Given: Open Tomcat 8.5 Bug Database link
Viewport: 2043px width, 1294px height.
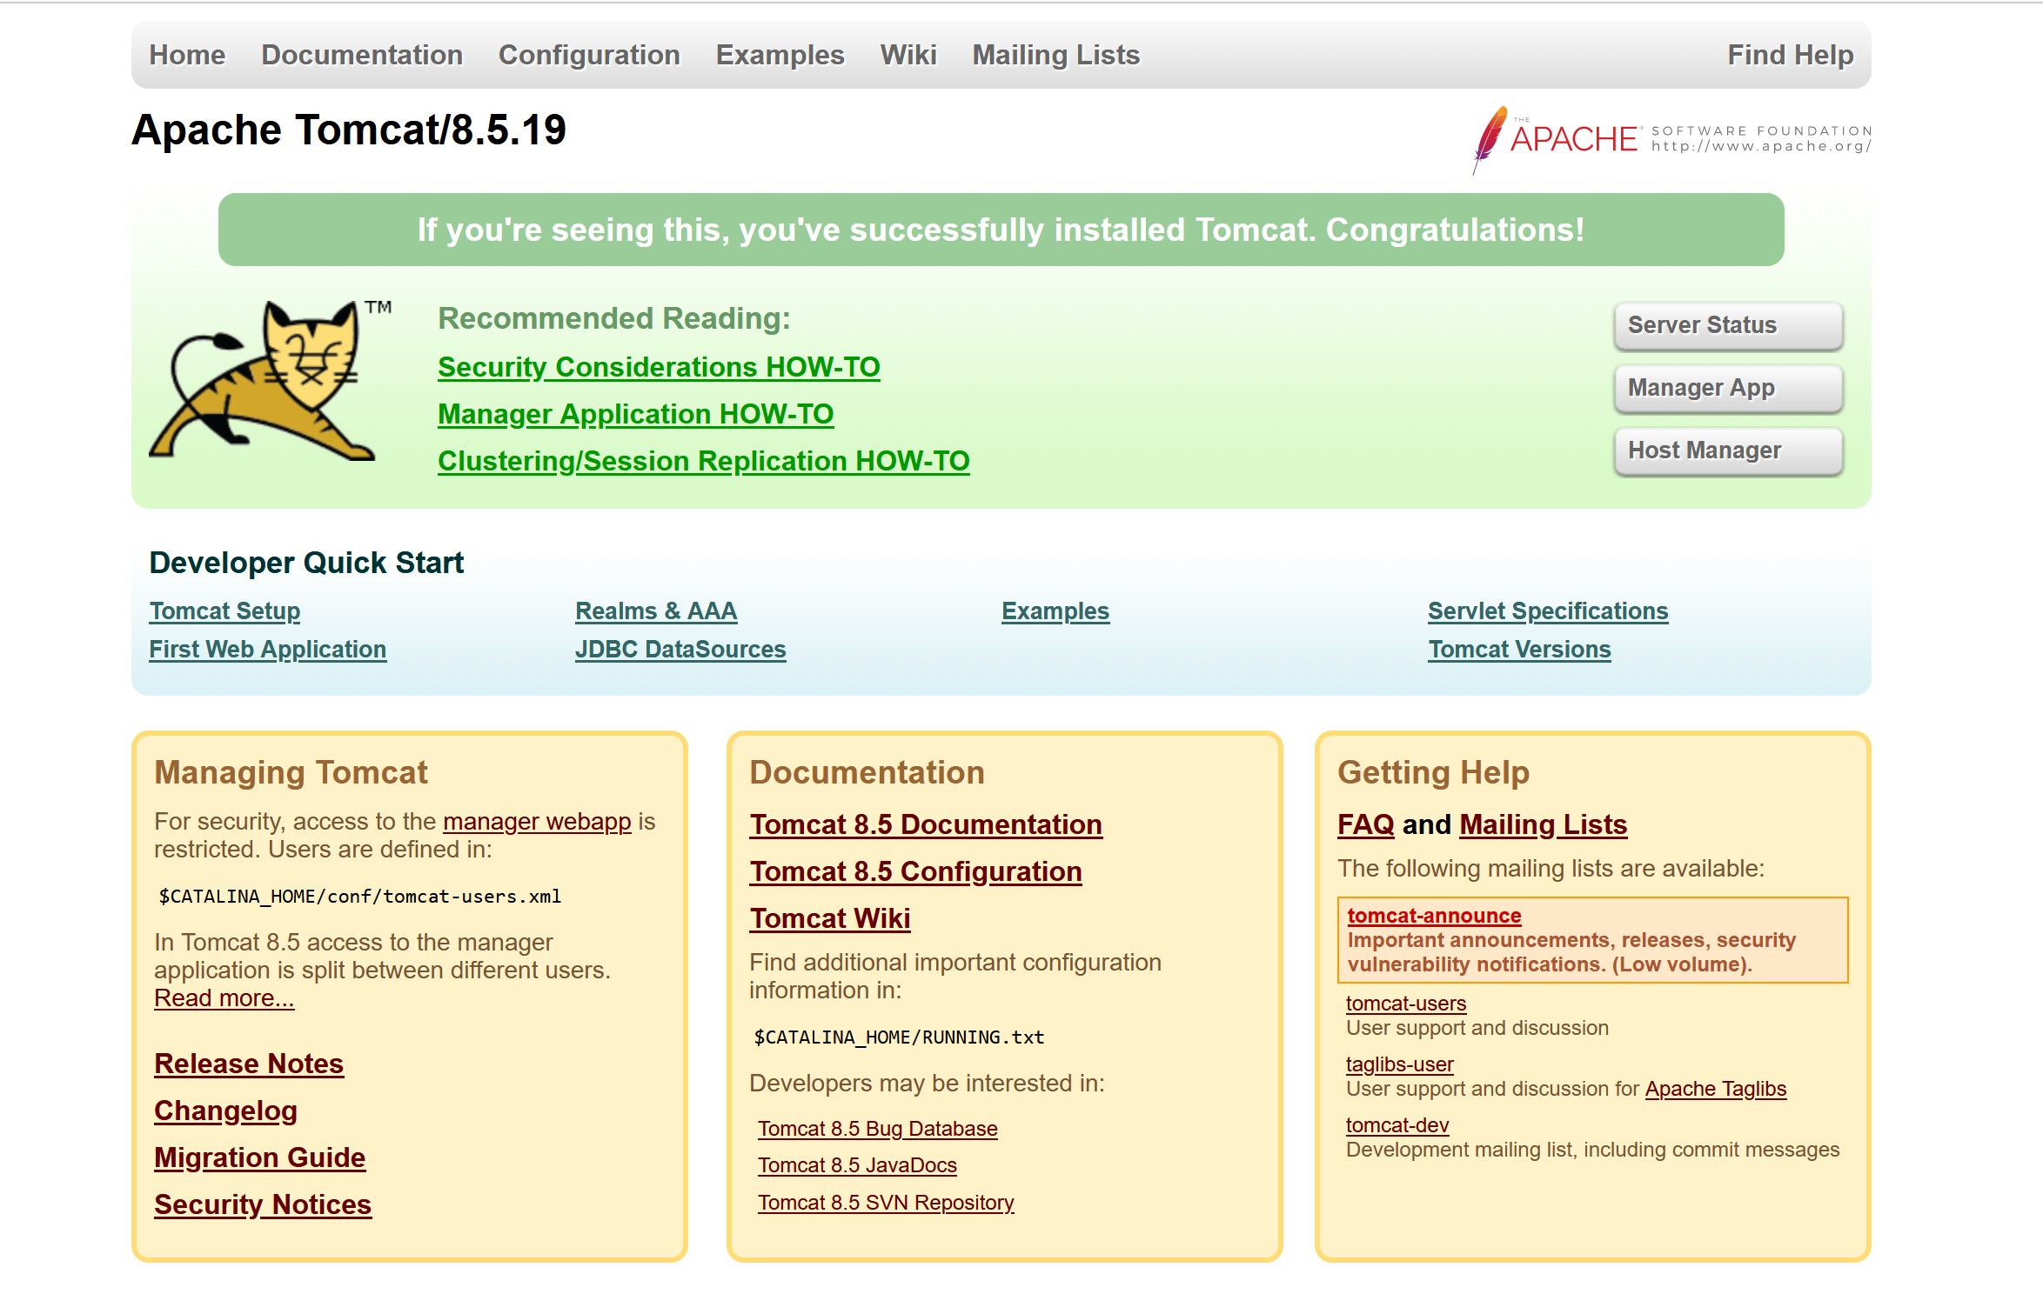Looking at the screenshot, I should point(877,1129).
